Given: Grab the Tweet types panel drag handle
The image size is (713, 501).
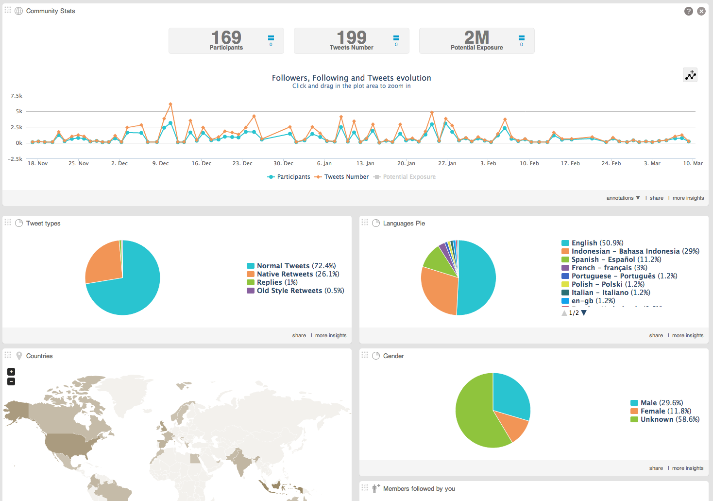Looking at the screenshot, I should click(8, 222).
